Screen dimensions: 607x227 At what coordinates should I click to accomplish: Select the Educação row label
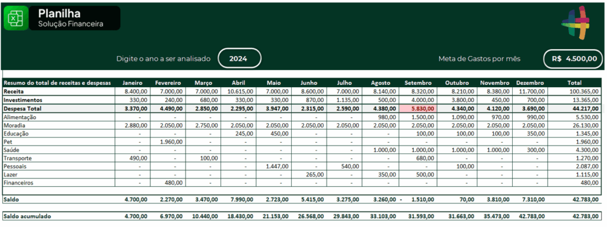pyautogui.click(x=17, y=133)
